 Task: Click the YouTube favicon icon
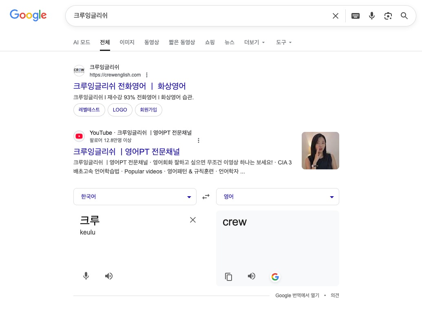coord(79,136)
